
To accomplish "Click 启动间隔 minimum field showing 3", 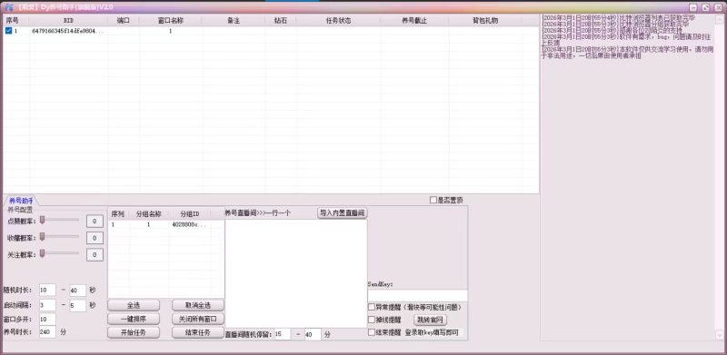I will pos(47,305).
